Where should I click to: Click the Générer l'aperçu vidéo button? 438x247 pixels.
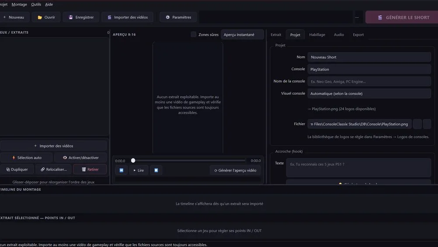click(235, 170)
